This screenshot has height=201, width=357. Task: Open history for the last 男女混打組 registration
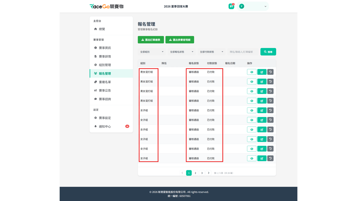[270, 101]
